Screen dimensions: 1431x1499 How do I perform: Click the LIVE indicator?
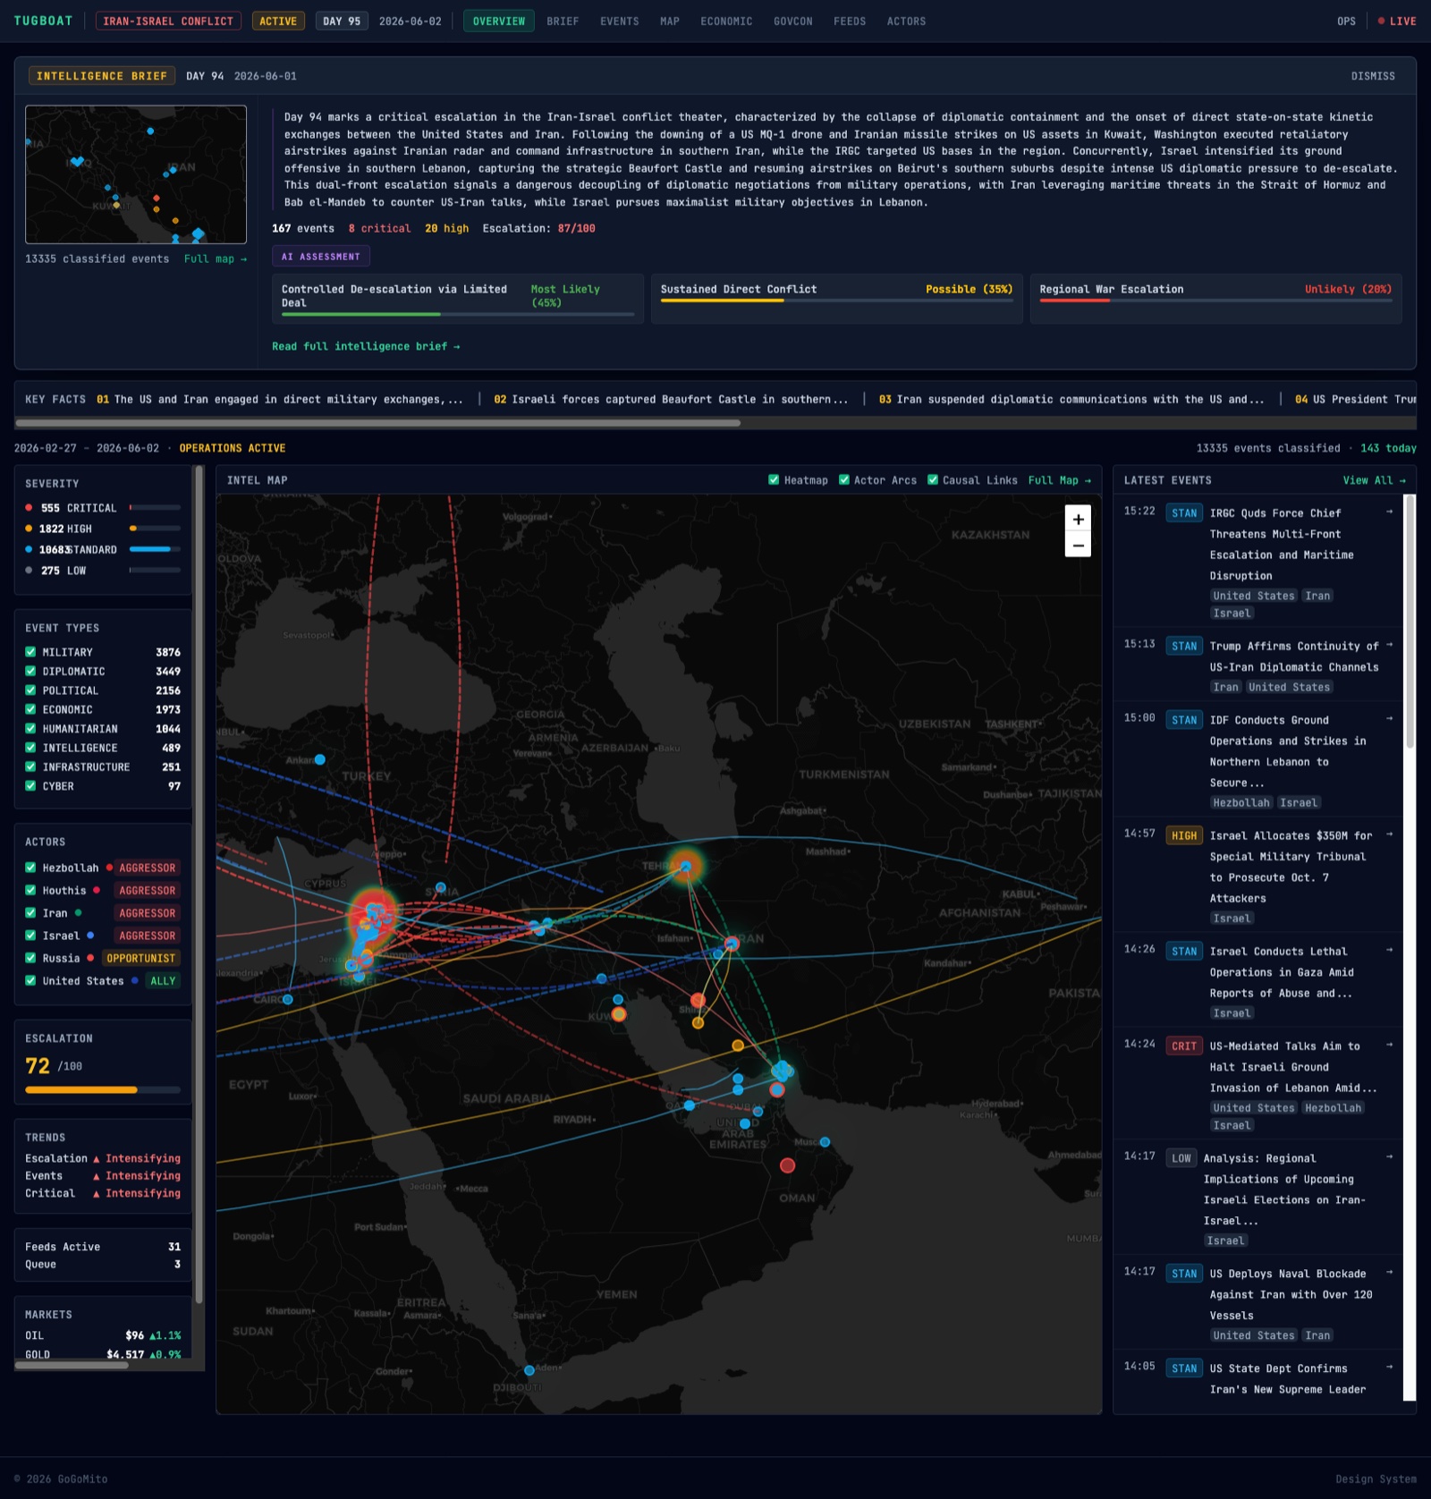[1397, 21]
